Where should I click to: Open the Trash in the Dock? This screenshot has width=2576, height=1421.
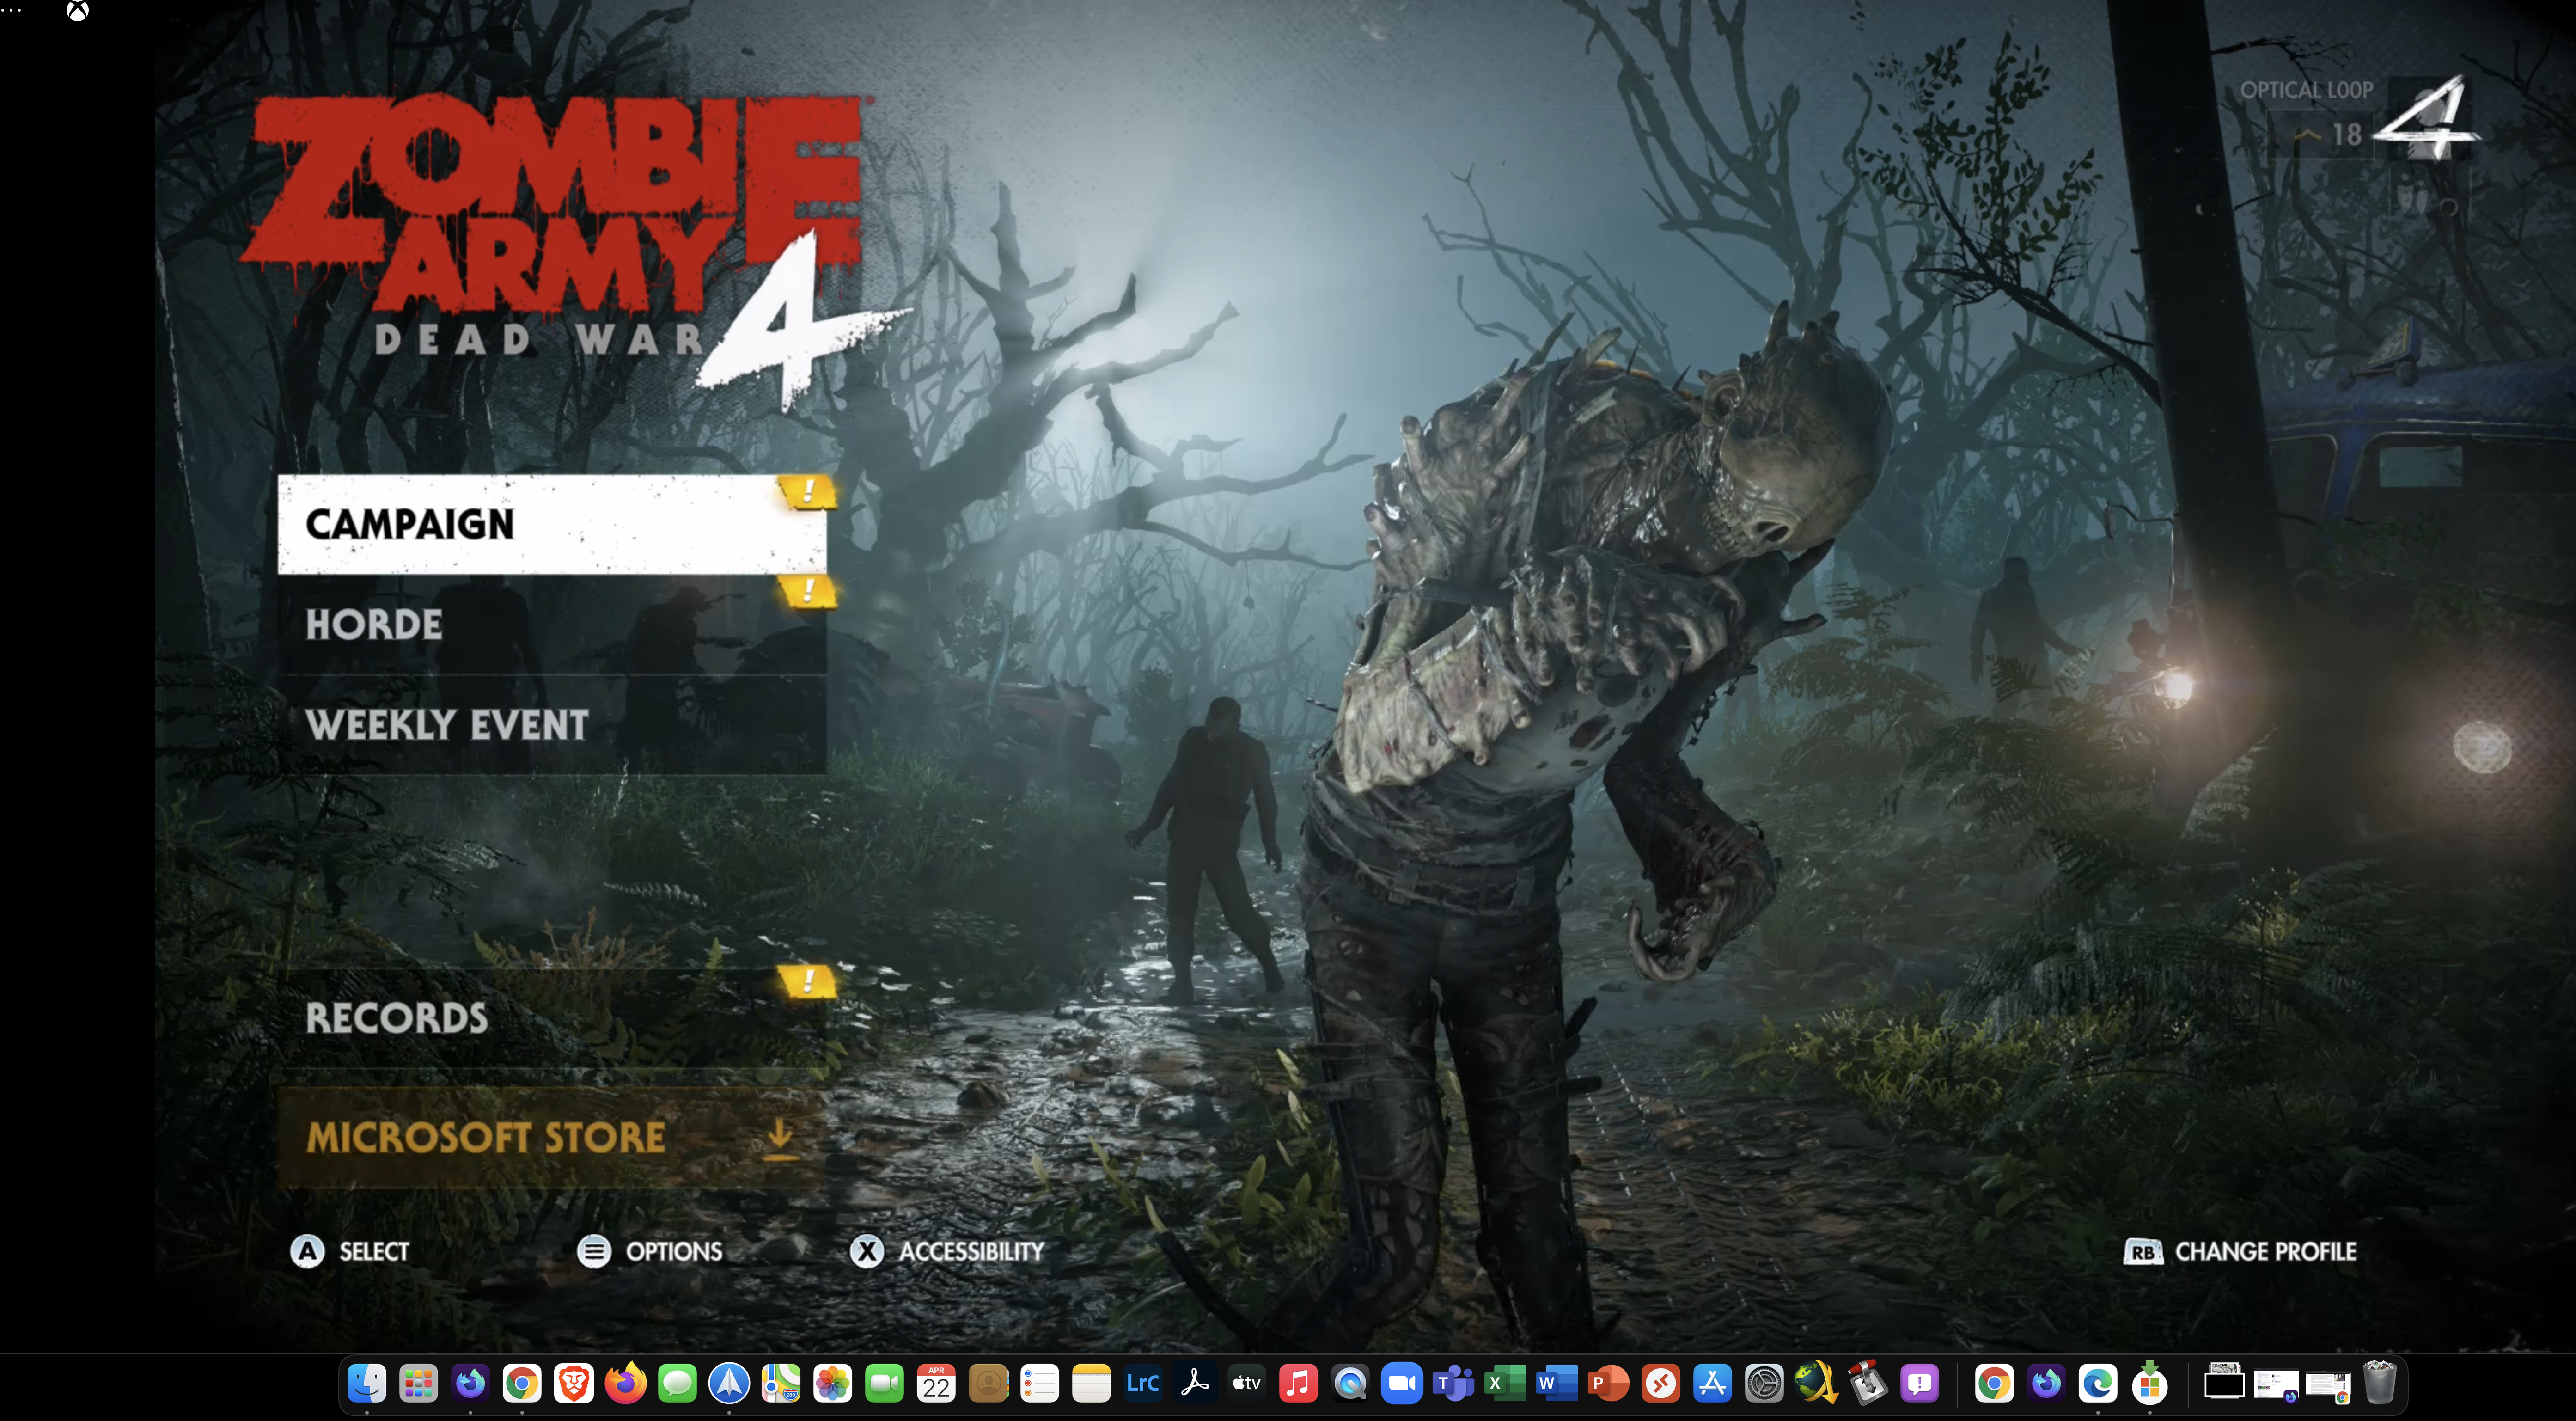click(2380, 1384)
